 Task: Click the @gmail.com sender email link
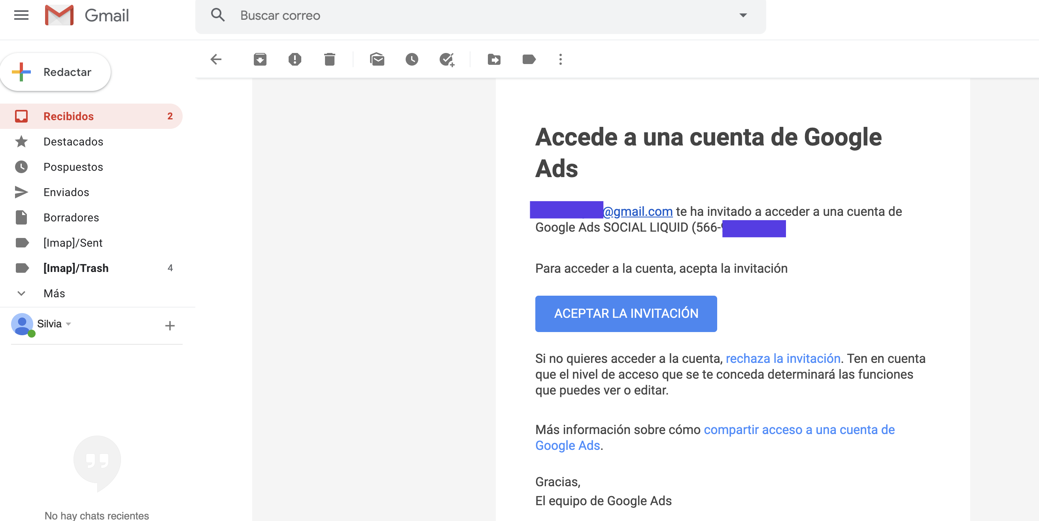638,211
